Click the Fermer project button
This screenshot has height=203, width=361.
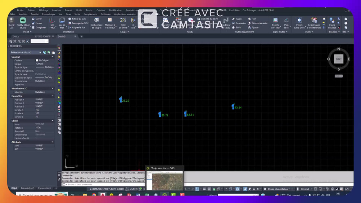(x=37, y=23)
